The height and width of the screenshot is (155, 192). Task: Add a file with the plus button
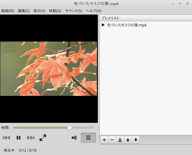tap(104, 140)
